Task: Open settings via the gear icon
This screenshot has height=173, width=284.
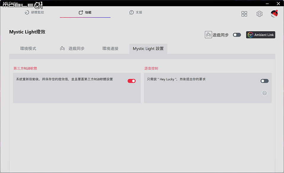Action: point(259,14)
